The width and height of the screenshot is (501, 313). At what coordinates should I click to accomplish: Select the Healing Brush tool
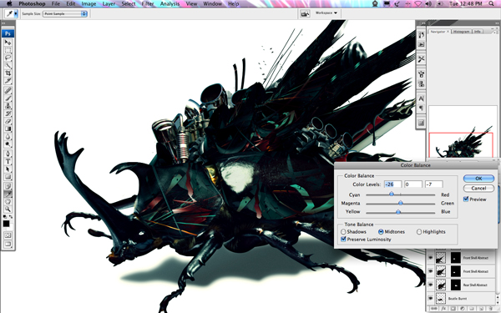click(x=8, y=90)
